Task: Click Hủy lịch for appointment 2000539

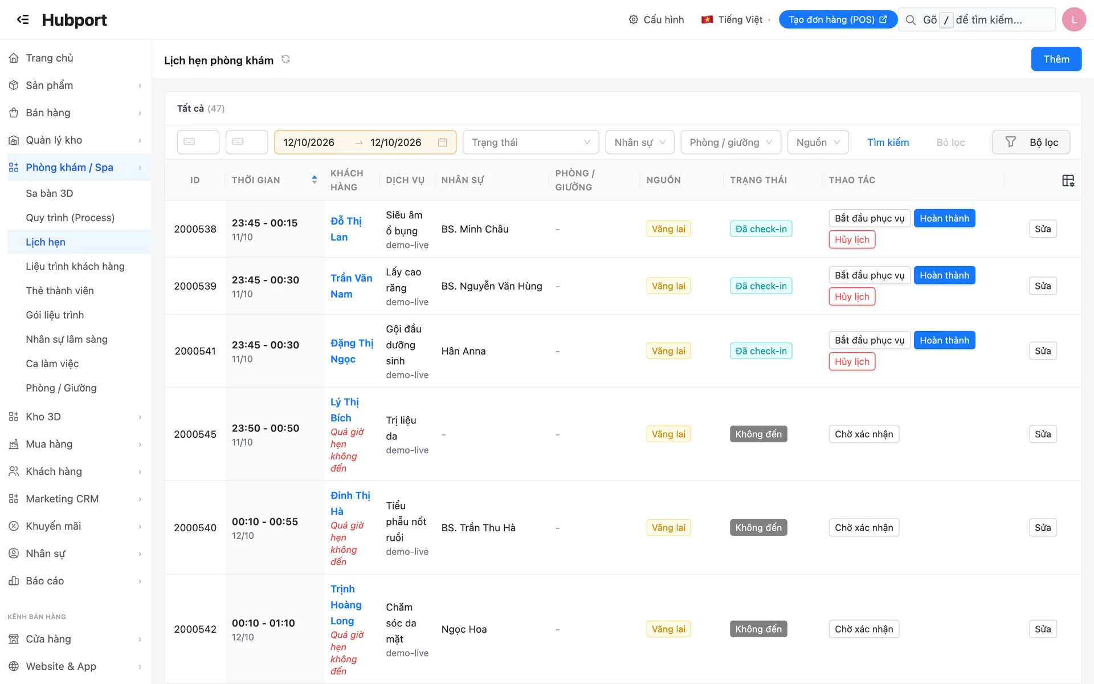Action: (852, 296)
